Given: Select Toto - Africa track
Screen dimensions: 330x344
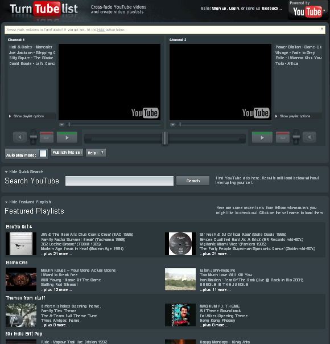Looking at the screenshot, I should [x=287, y=63].
